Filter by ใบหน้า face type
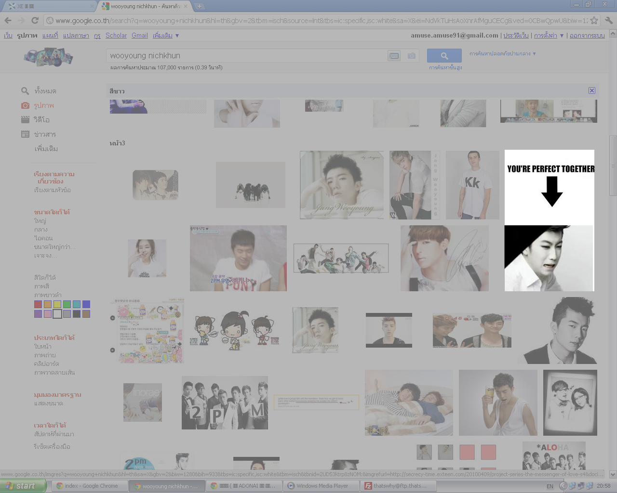The image size is (617, 493). click(42, 347)
